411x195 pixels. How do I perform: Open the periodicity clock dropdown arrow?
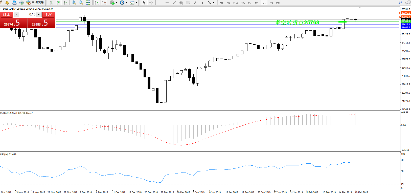pyautogui.click(x=126, y=3)
